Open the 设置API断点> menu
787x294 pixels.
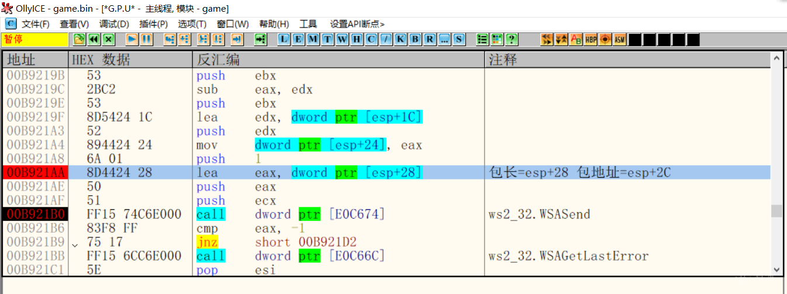357,24
